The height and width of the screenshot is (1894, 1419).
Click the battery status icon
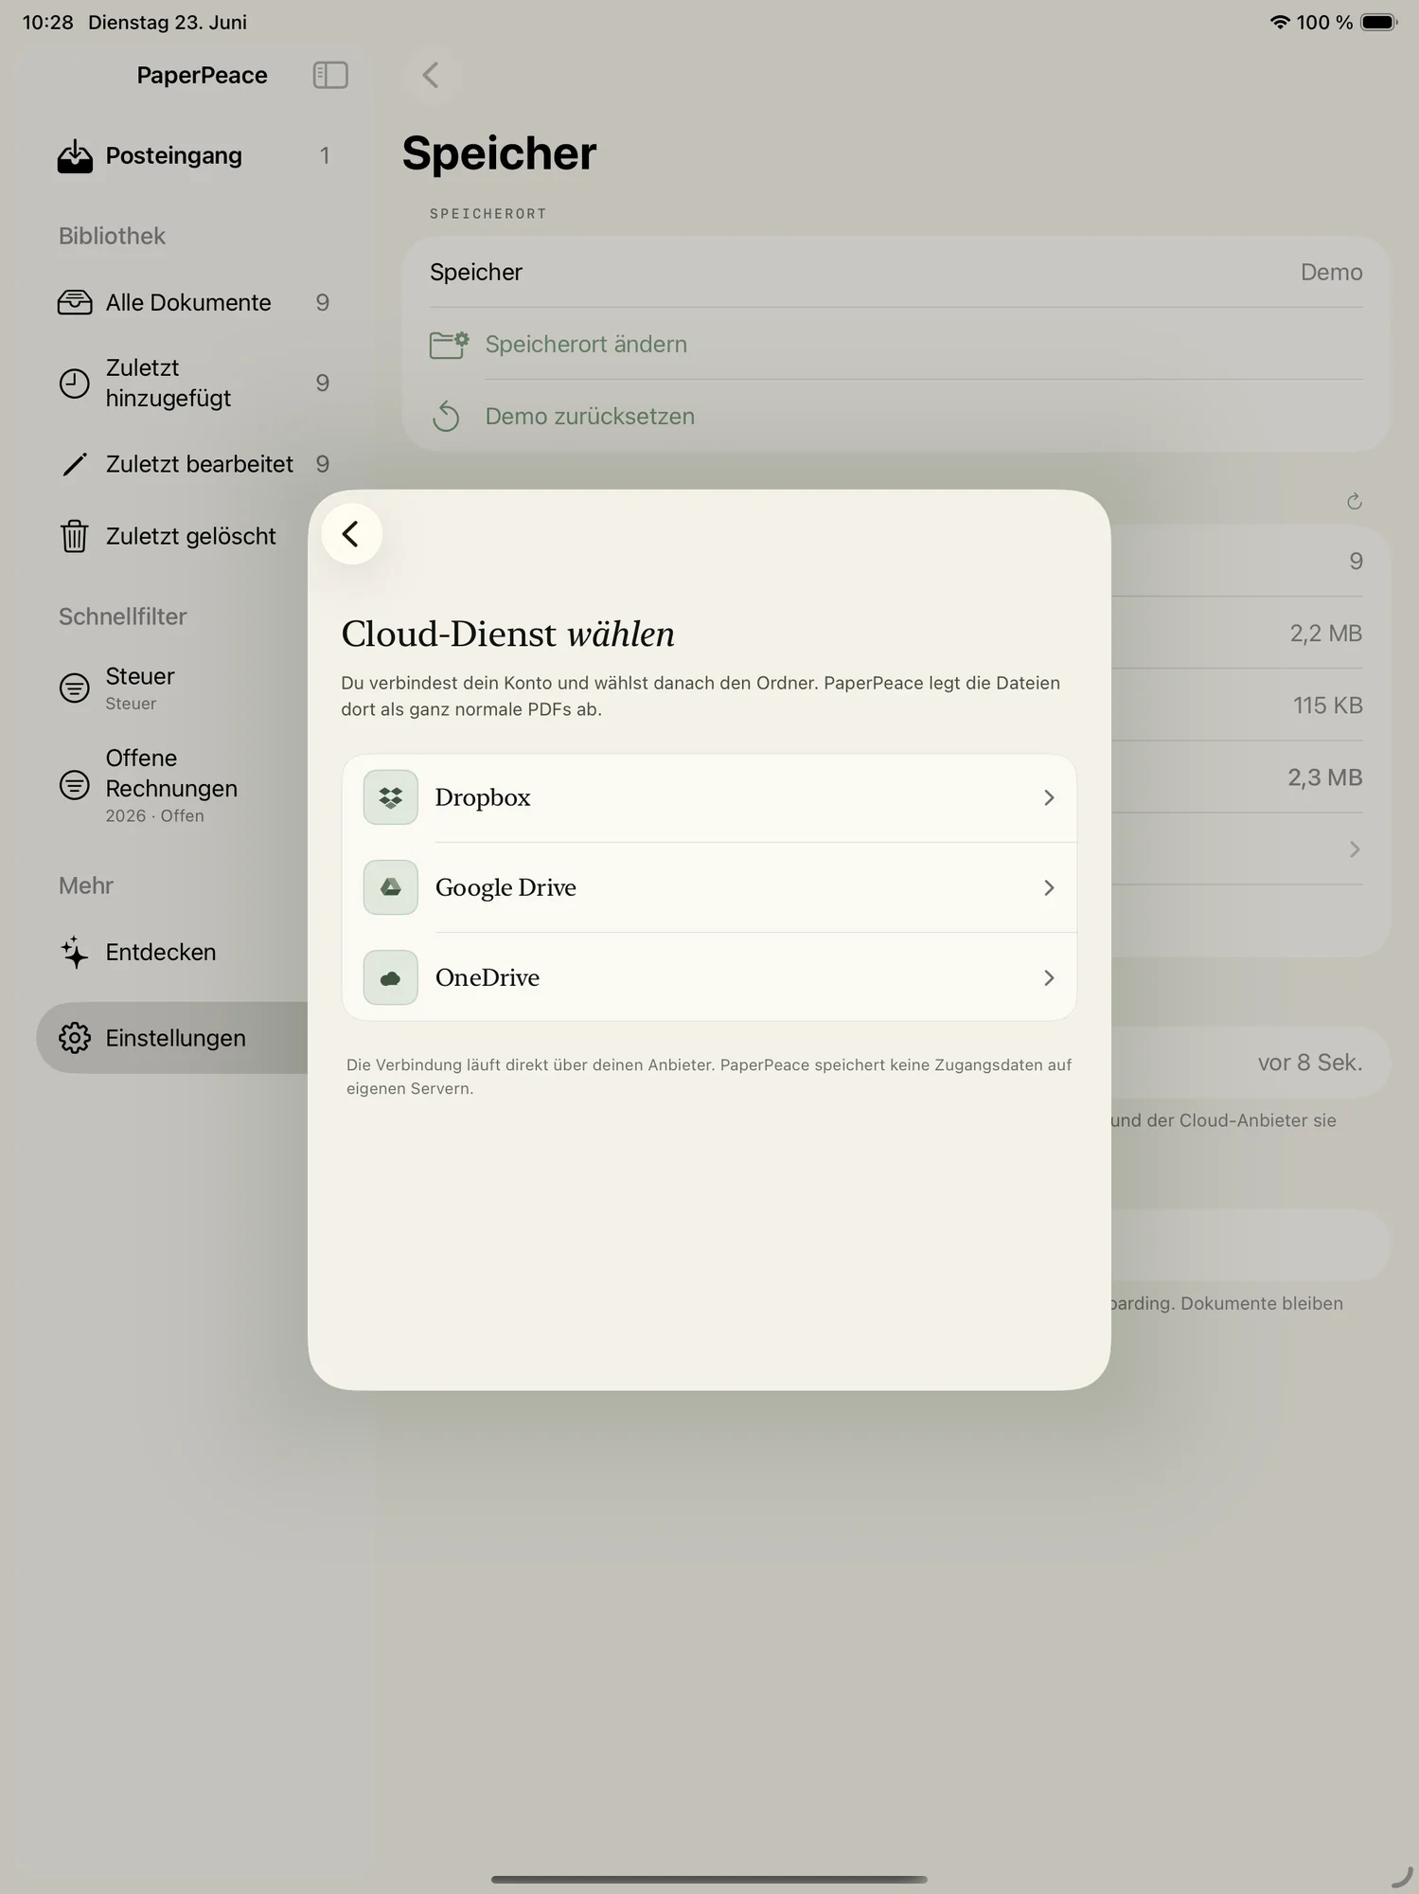pyautogui.click(x=1378, y=22)
